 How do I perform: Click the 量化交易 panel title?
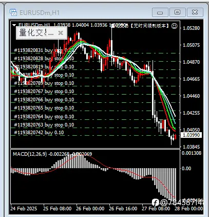33,33
